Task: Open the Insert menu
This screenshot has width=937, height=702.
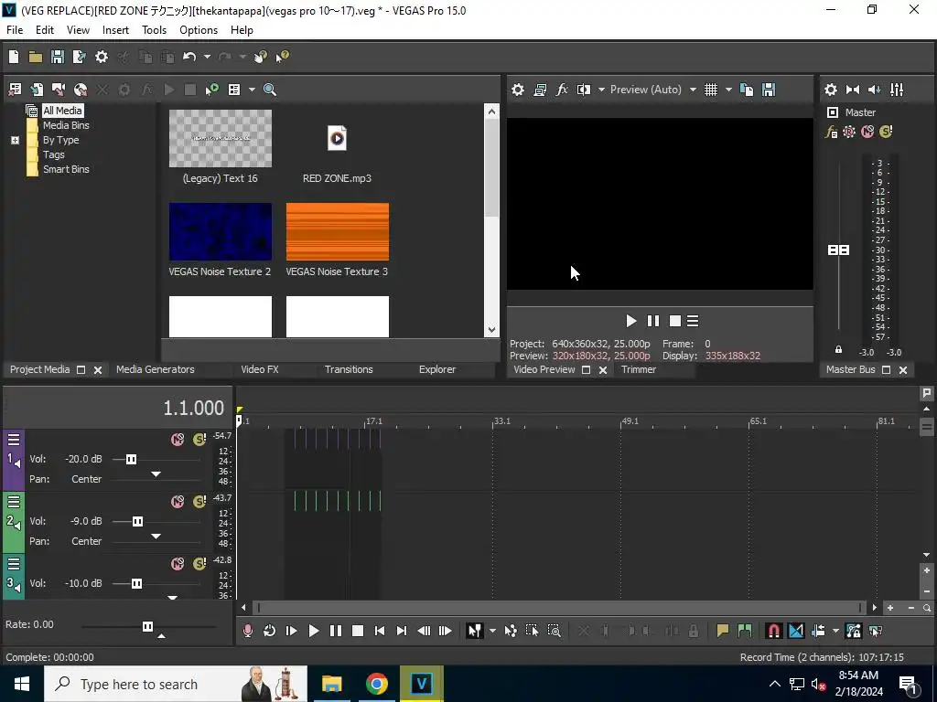Action: click(115, 30)
